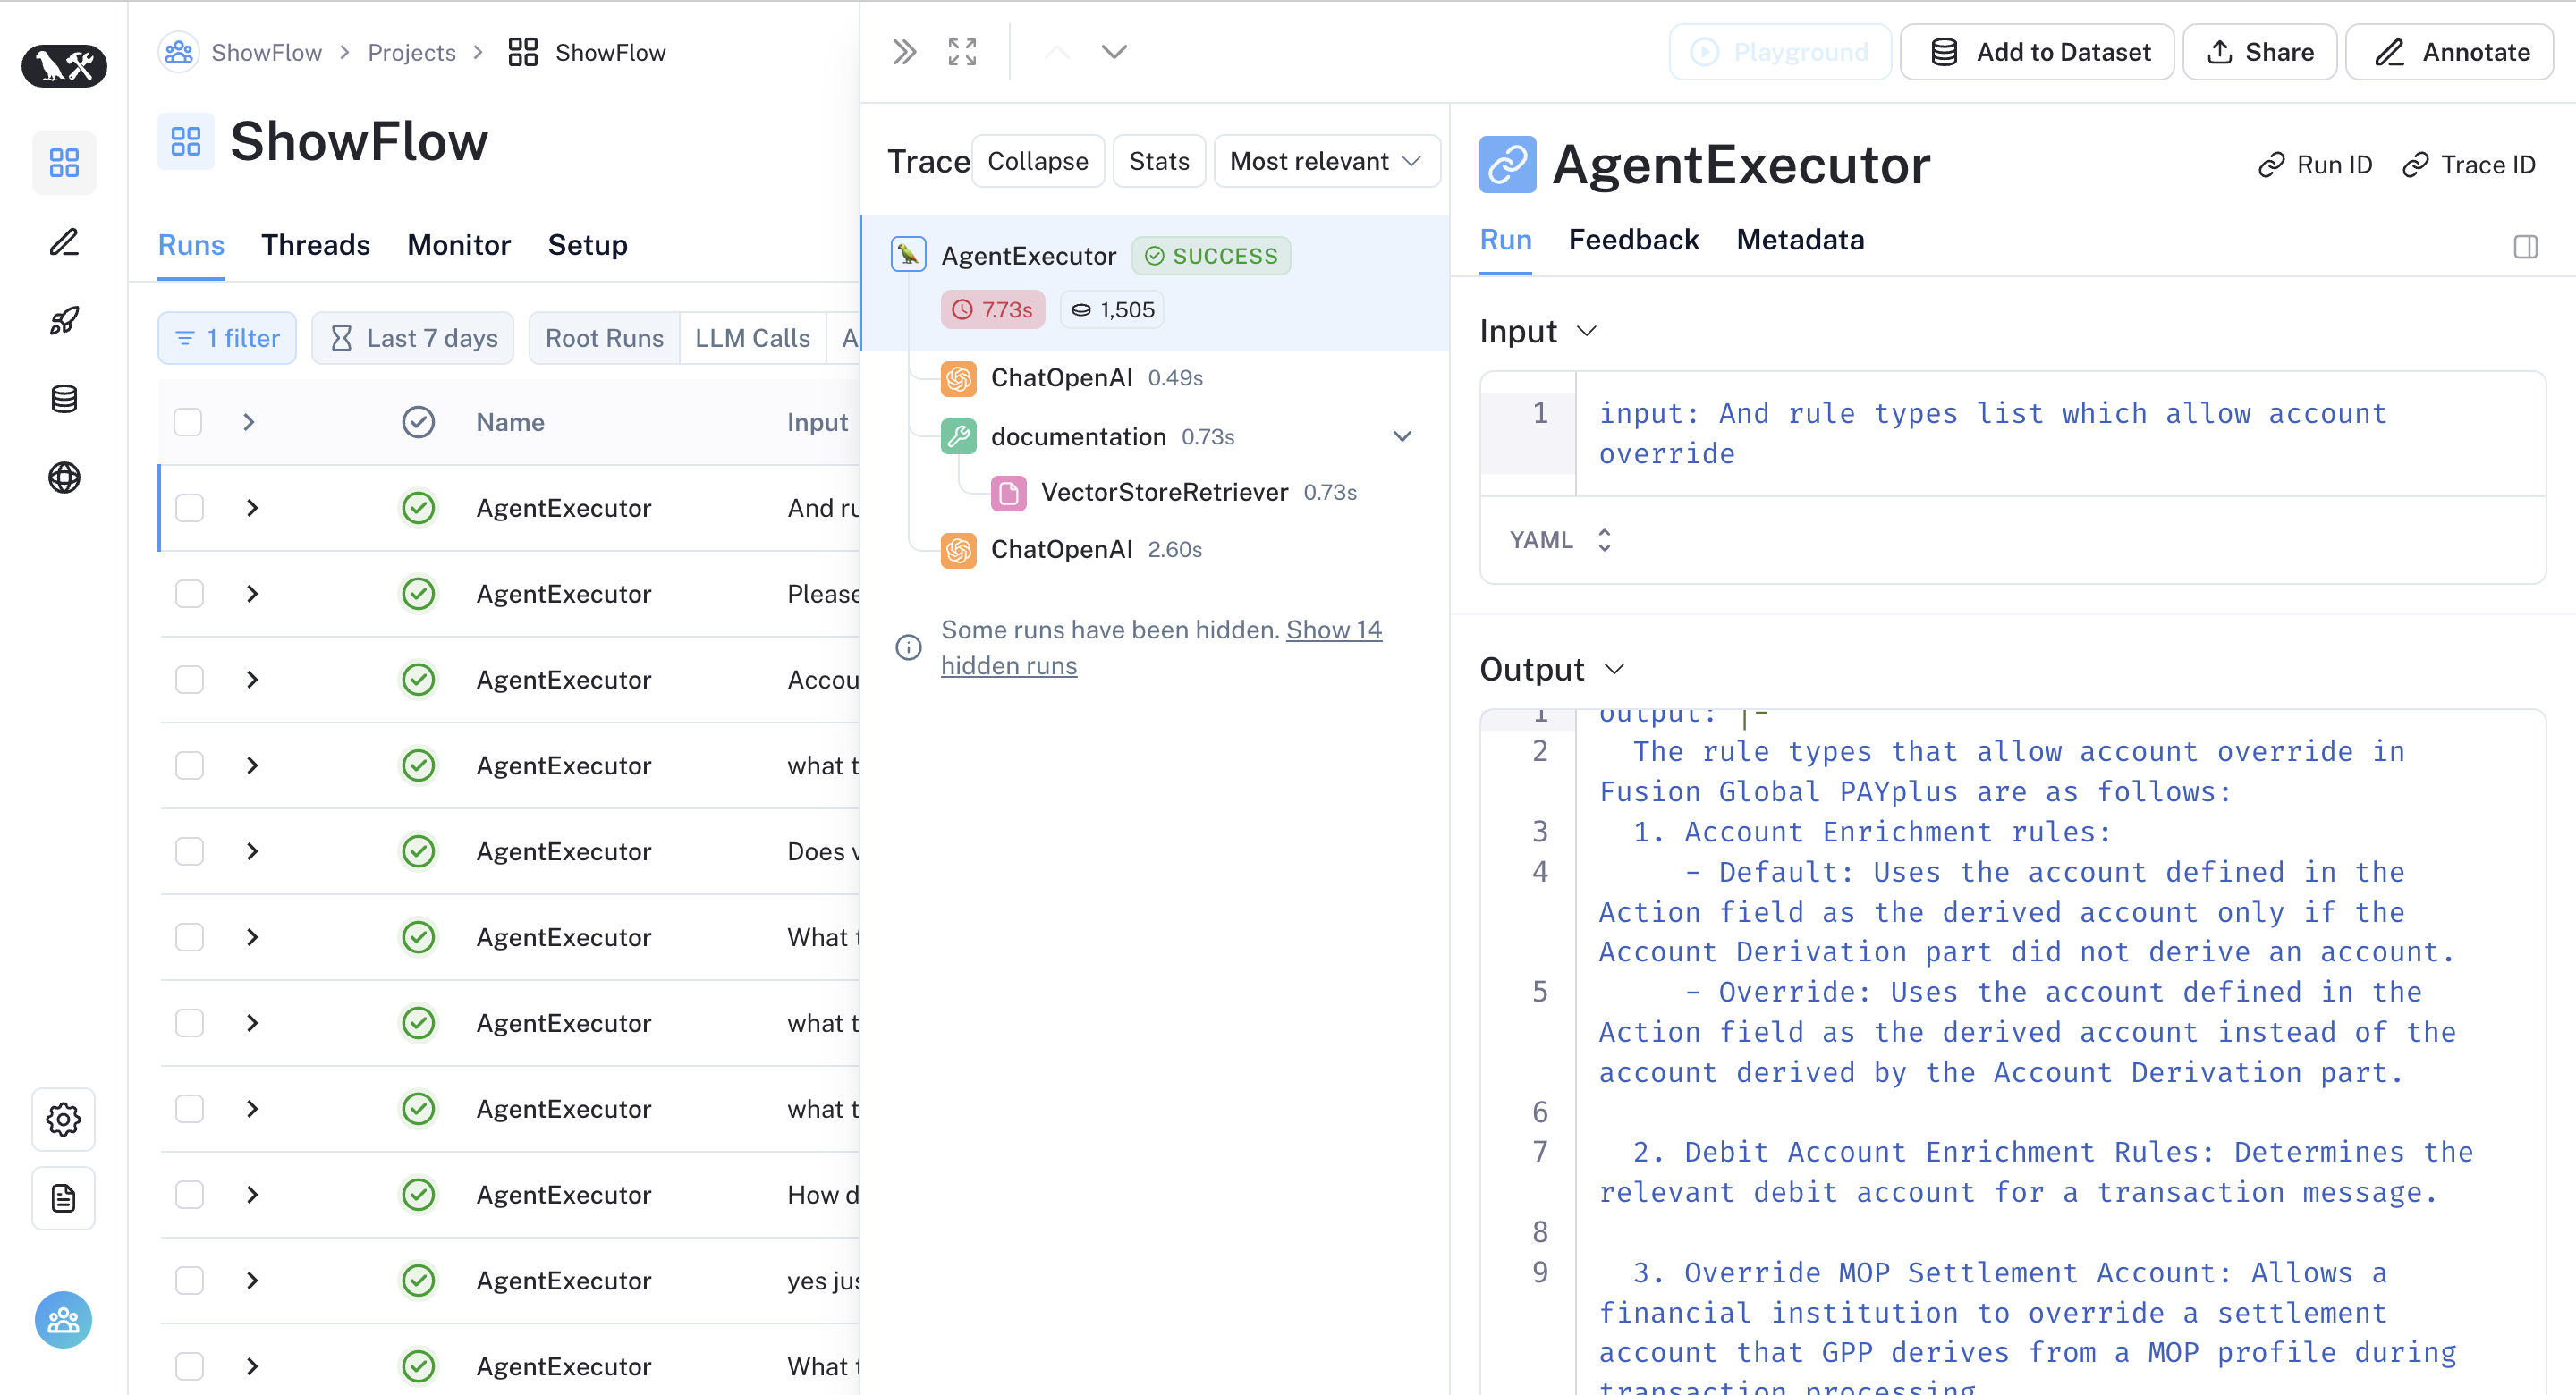Screen dimensions: 2576x1395
Task: Switch to the Setup tab
Action: [x=588, y=245]
